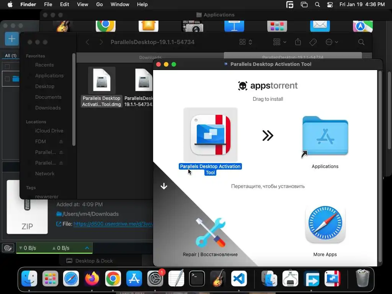Toggle the select-all checkbox in download list
392x294 pixels.
pyautogui.click(x=7, y=67)
